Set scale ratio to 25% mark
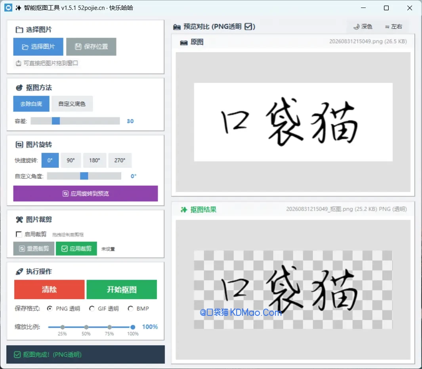Viewport: 422px width, 369px height. click(x=63, y=327)
